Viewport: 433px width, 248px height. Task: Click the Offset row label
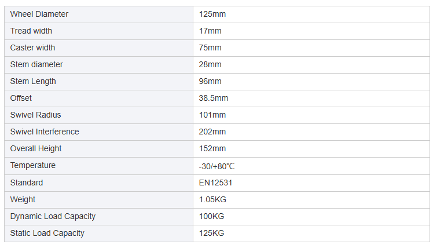[x=21, y=98]
